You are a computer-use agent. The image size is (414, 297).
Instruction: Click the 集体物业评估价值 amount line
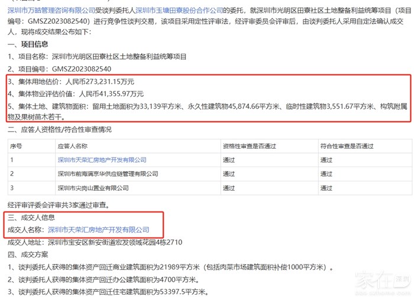[x=76, y=94]
